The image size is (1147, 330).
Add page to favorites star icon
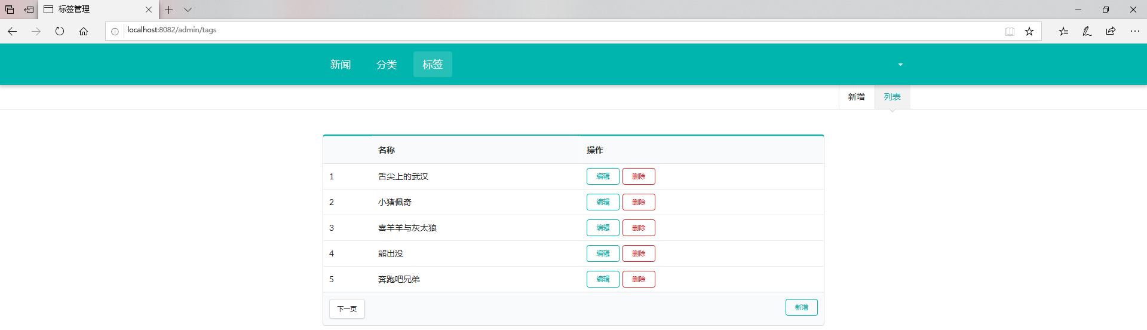[x=1029, y=31]
